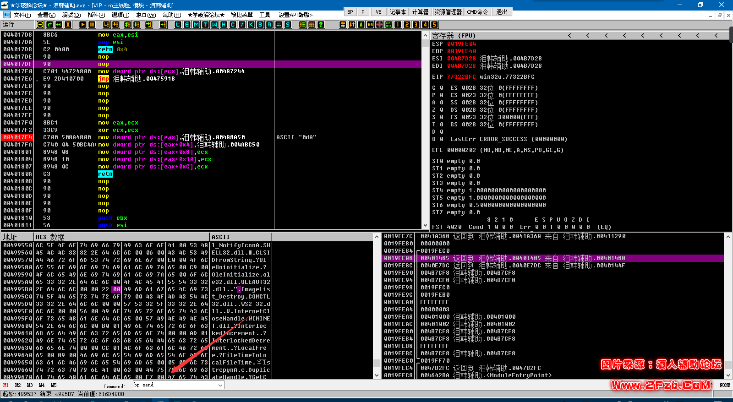The image size is (733, 402).
Task: Open Patches window with slash icon
Action: tap(242, 25)
